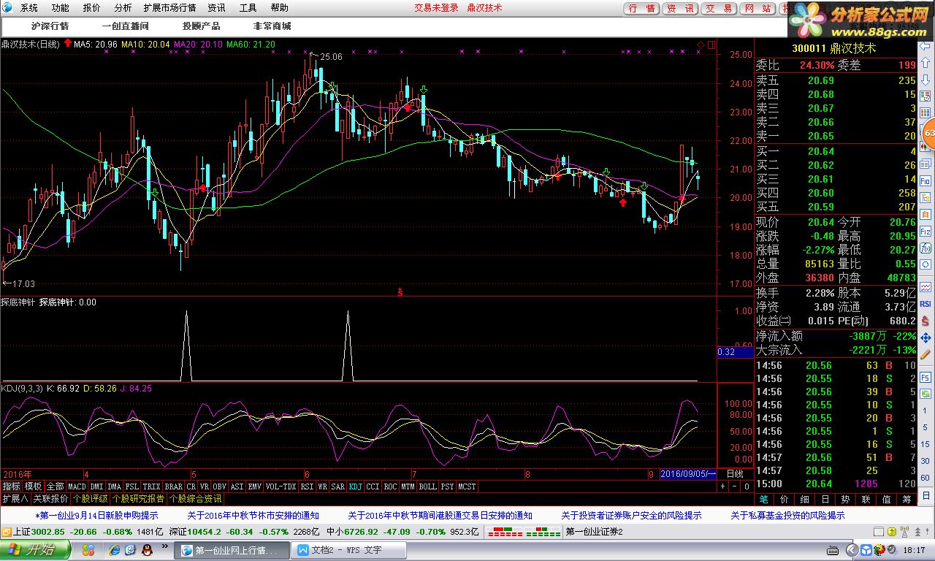Click the yellow status bar icon
Viewport: 935px width, 561px height.
892,532
